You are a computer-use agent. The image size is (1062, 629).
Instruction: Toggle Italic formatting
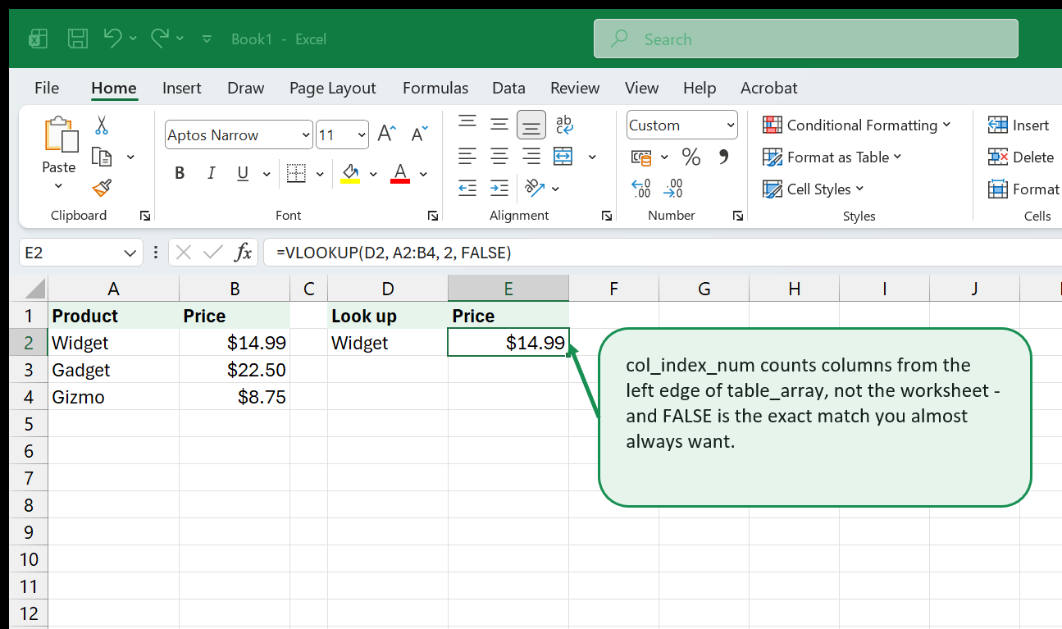pos(211,173)
